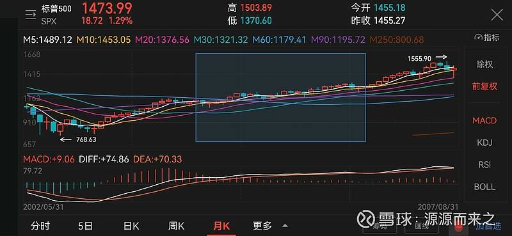Switch sub-chart indicator to KDJ
Viewport: 512px width, 236px height.
pos(484,143)
